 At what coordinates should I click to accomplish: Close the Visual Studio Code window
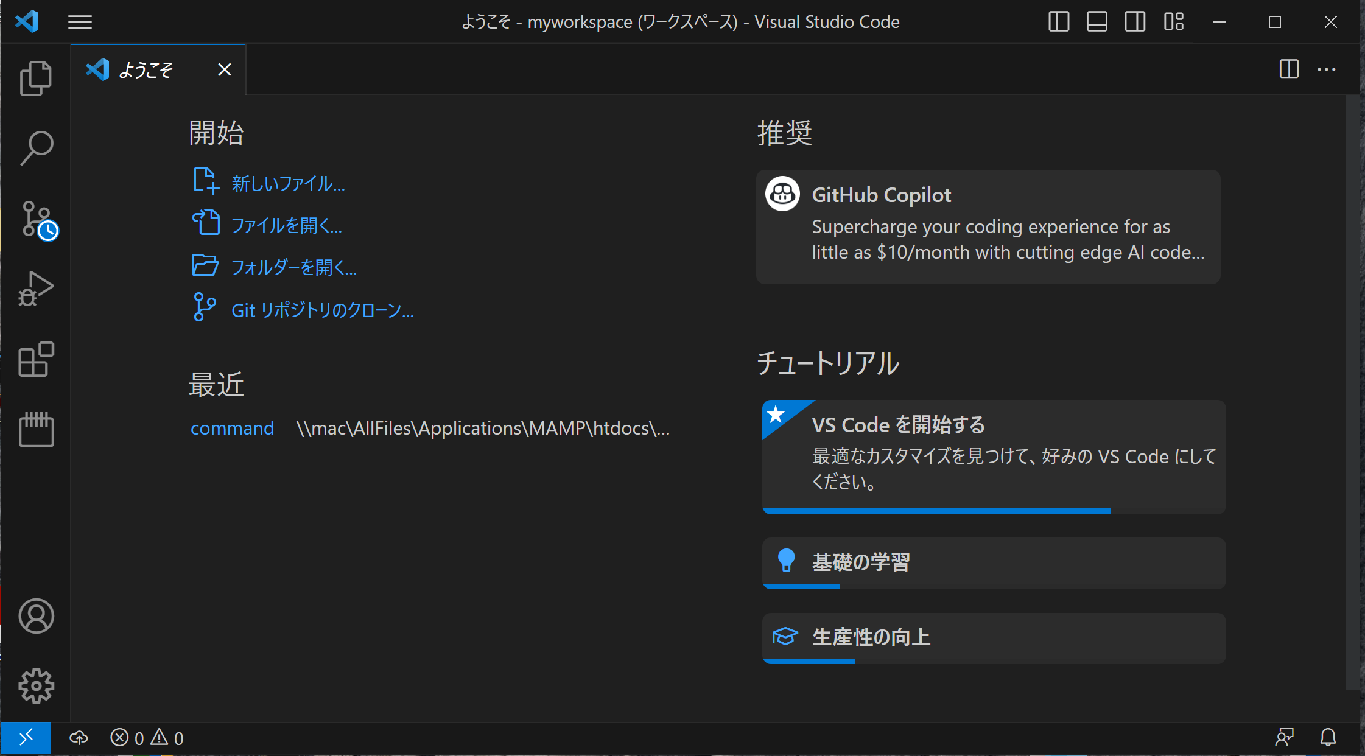(1331, 22)
